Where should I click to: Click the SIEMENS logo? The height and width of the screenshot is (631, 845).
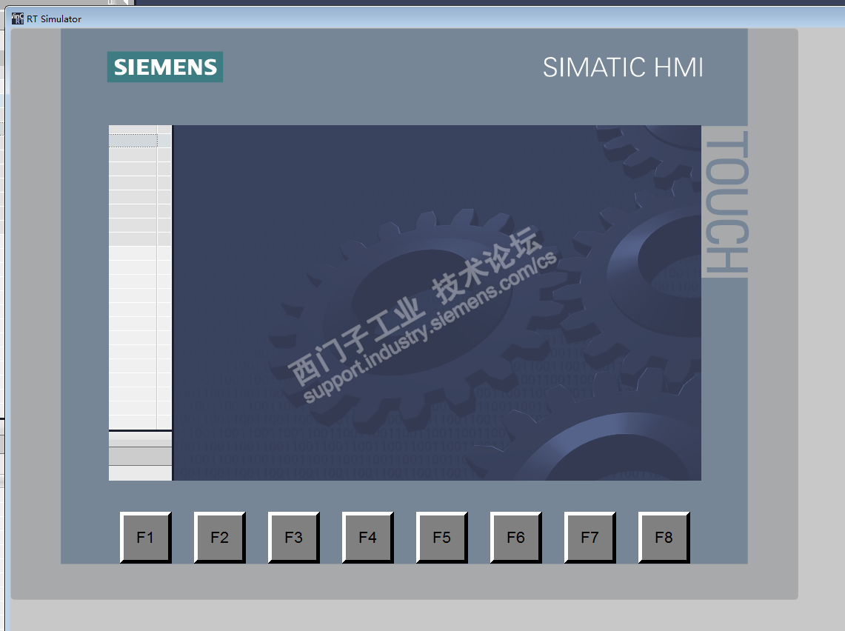[165, 67]
